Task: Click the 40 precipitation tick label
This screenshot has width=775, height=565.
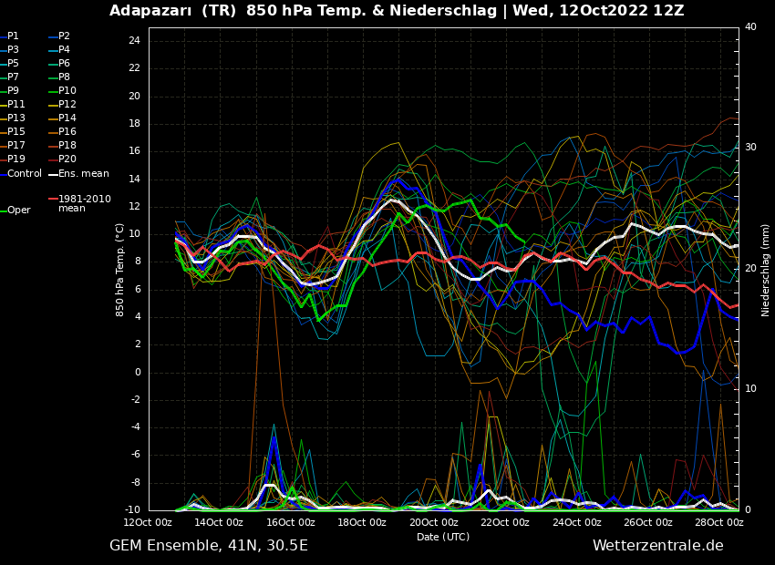Action: coord(750,26)
